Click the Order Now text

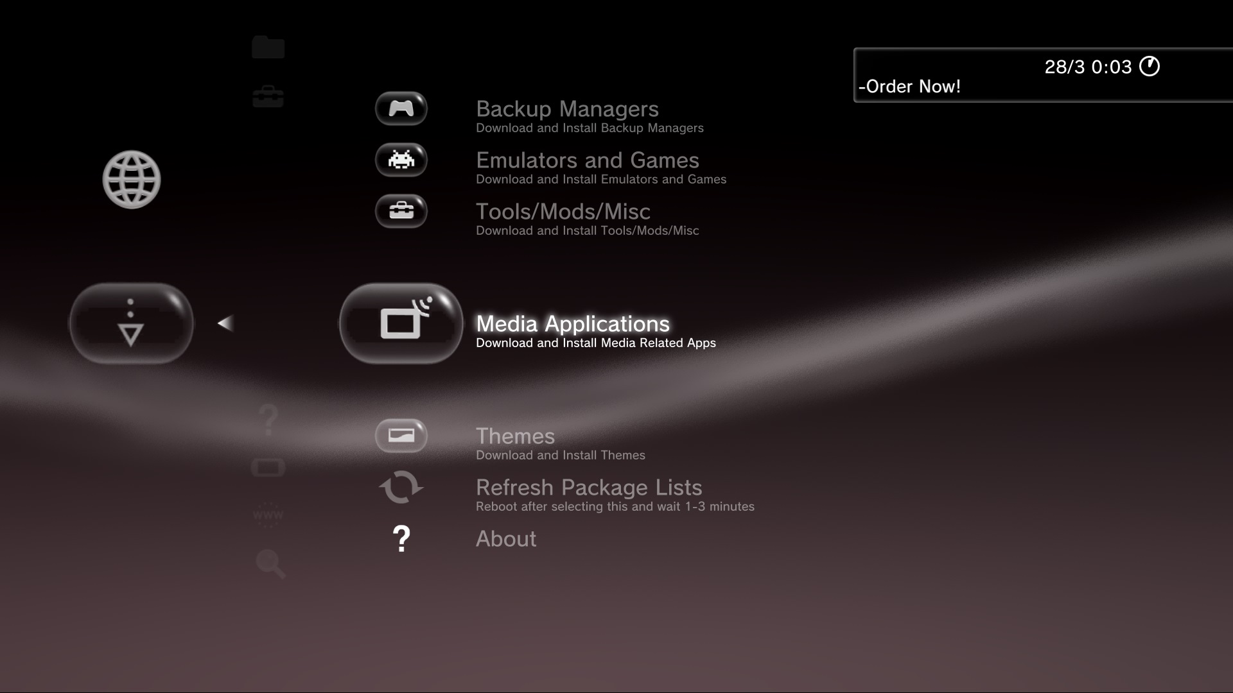coord(909,86)
